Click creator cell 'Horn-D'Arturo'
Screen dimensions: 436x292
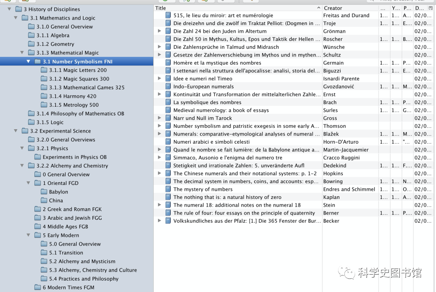[x=341, y=142]
